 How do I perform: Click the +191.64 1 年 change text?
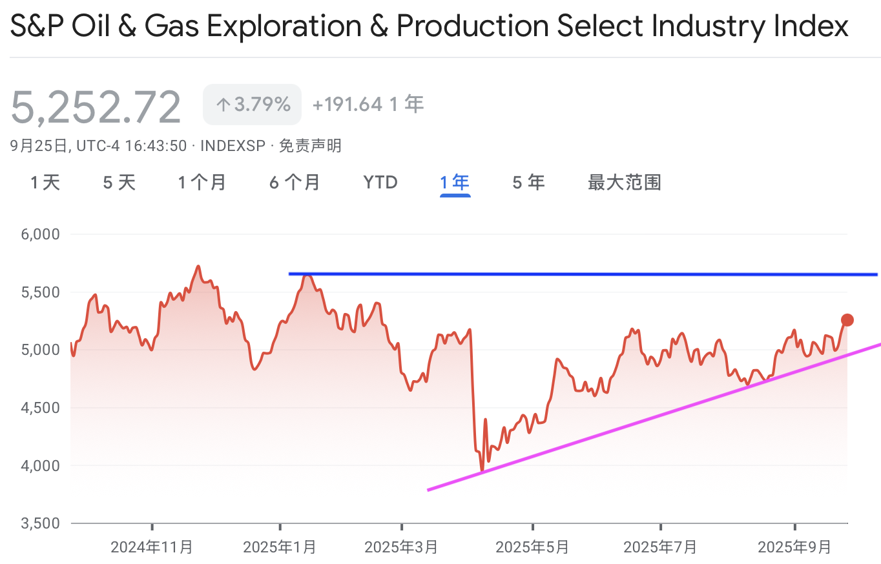point(368,105)
